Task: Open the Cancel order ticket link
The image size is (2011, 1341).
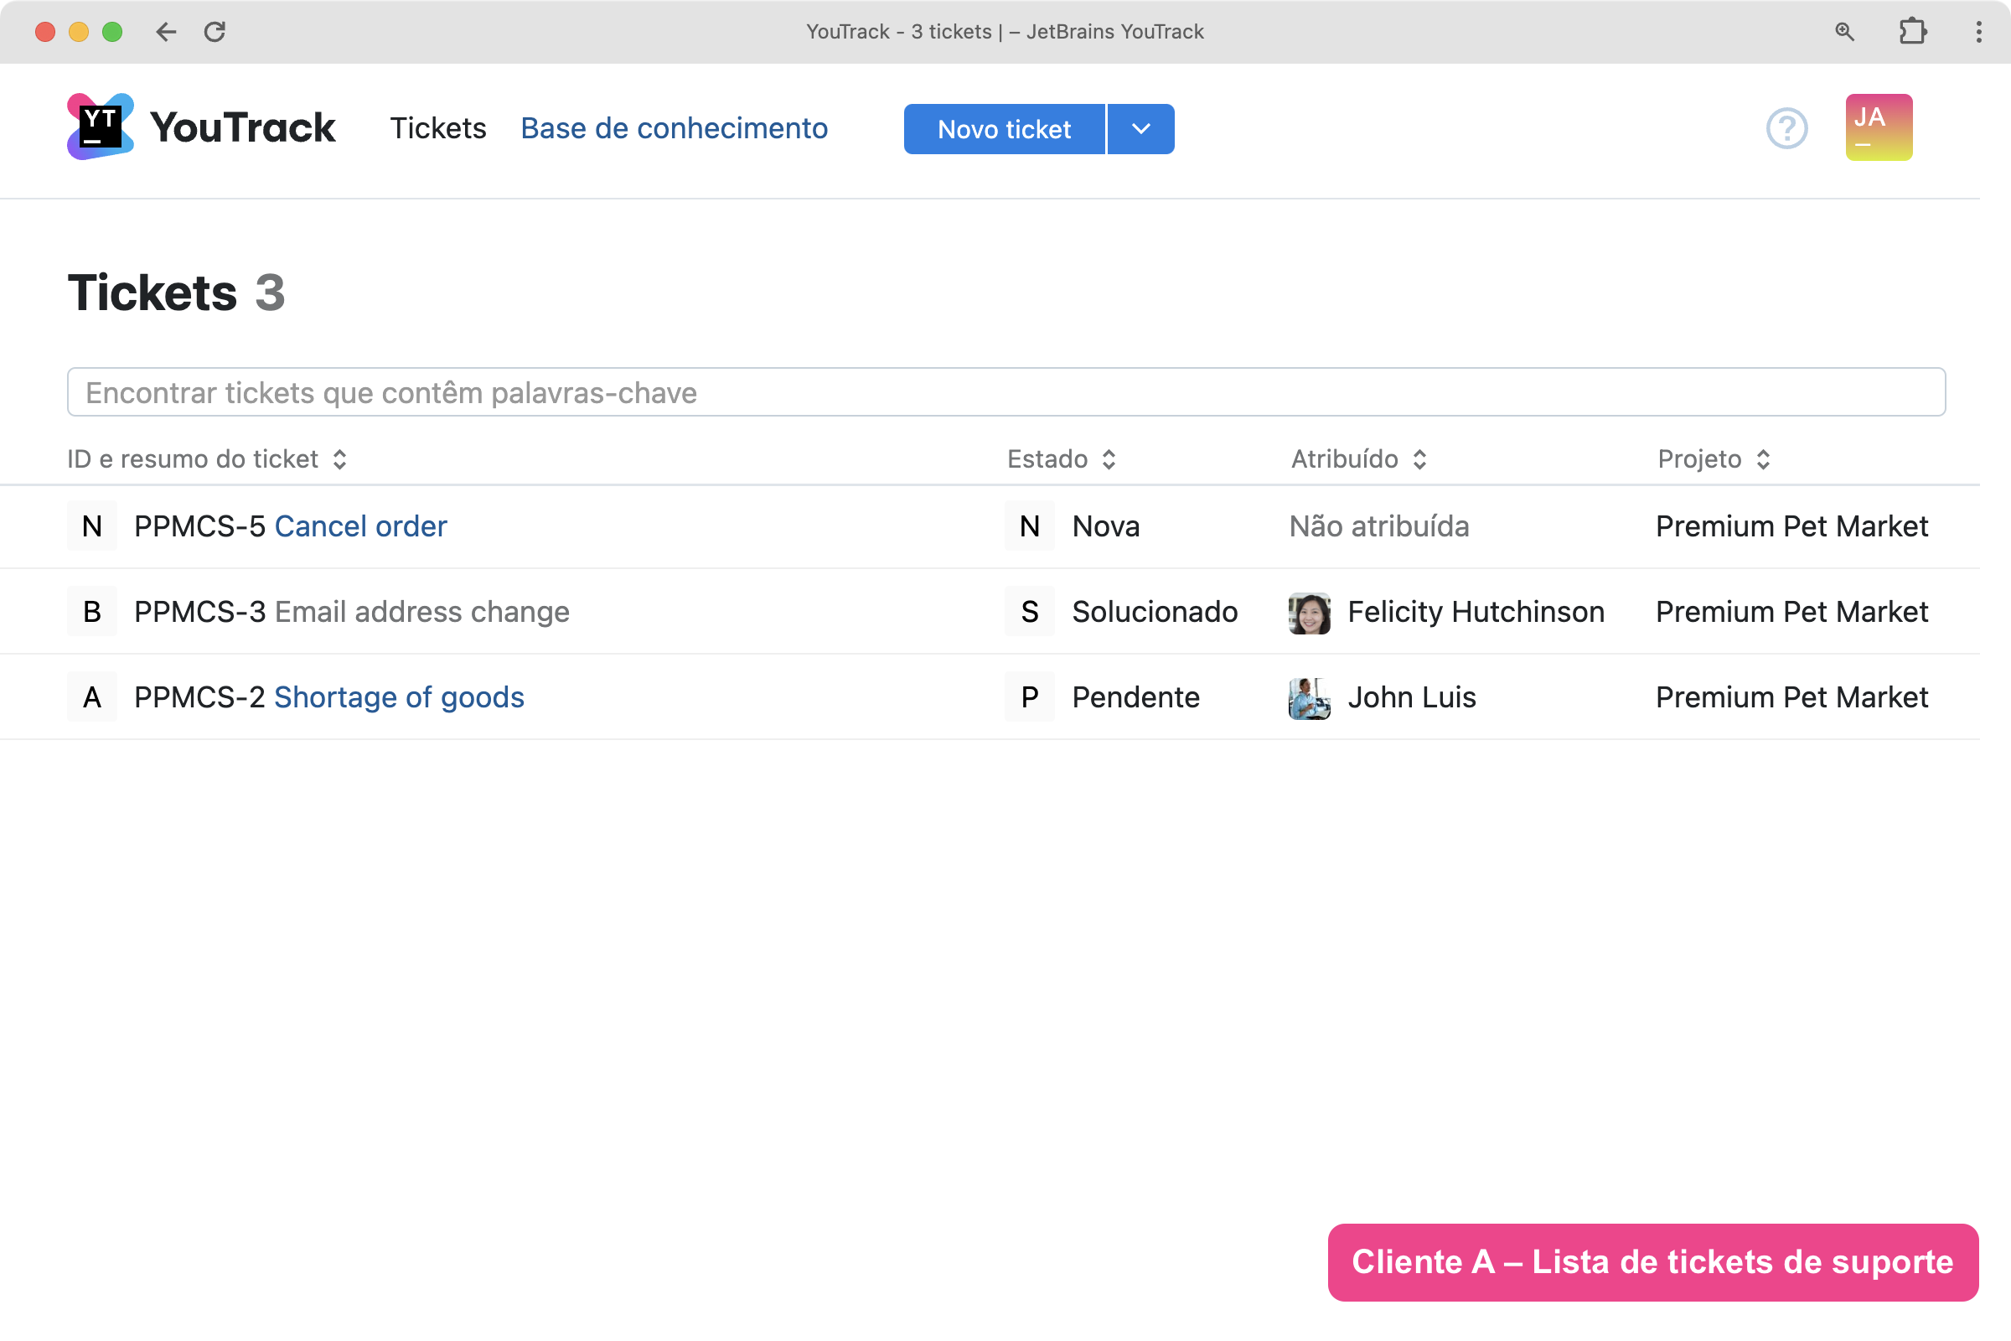Action: tap(360, 526)
